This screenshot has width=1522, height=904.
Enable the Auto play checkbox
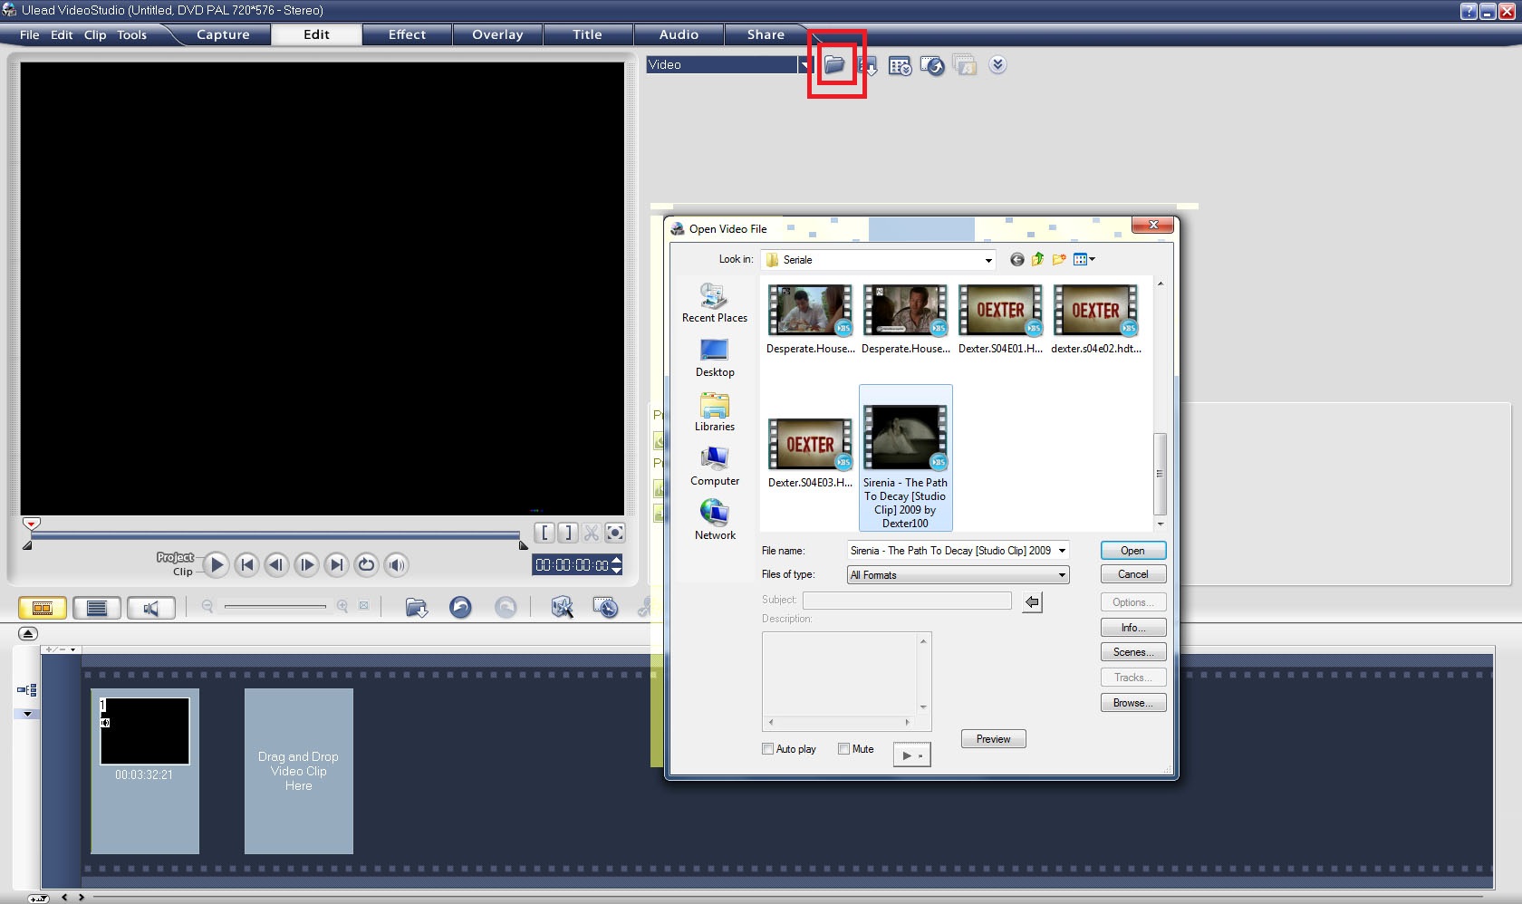pos(768,749)
